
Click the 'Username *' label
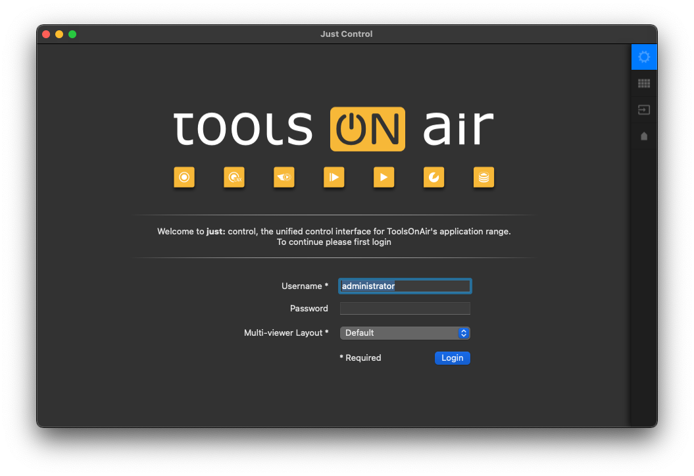(x=305, y=286)
